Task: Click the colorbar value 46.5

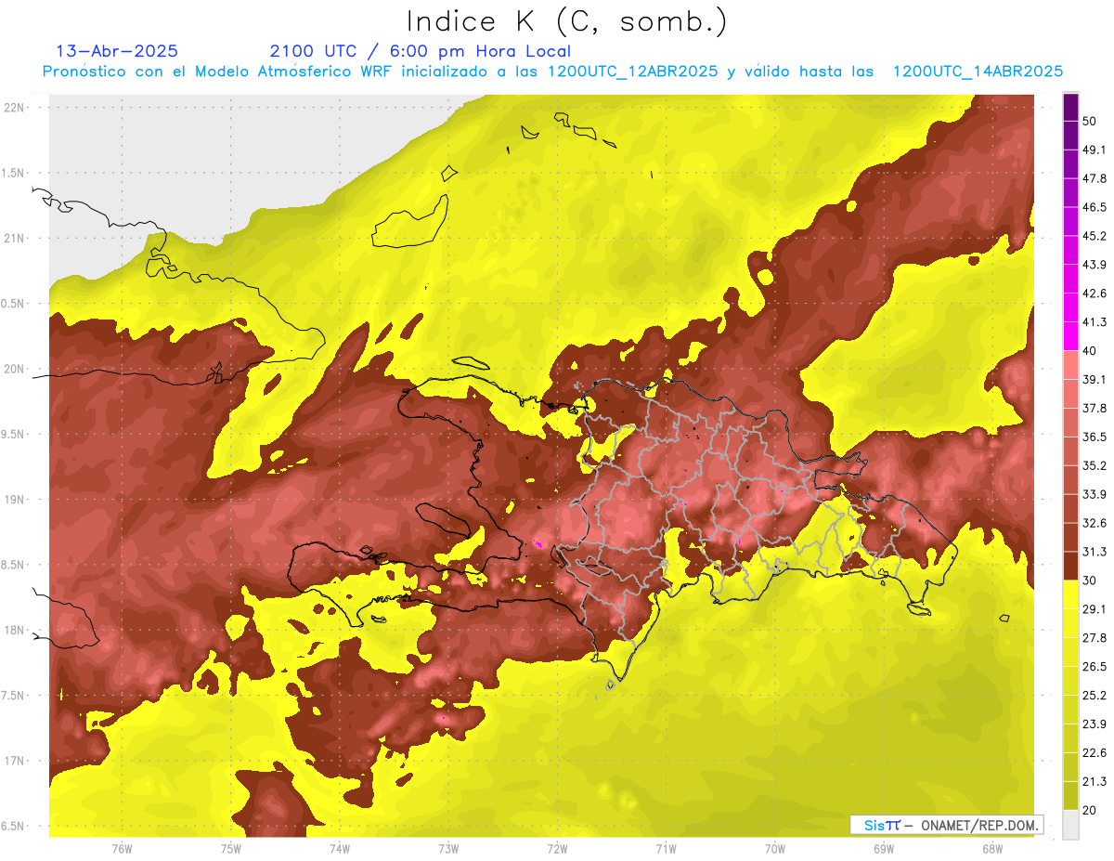Action: 1095,207
